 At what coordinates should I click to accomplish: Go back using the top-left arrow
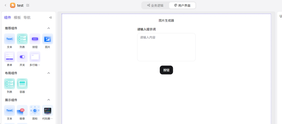5,5
